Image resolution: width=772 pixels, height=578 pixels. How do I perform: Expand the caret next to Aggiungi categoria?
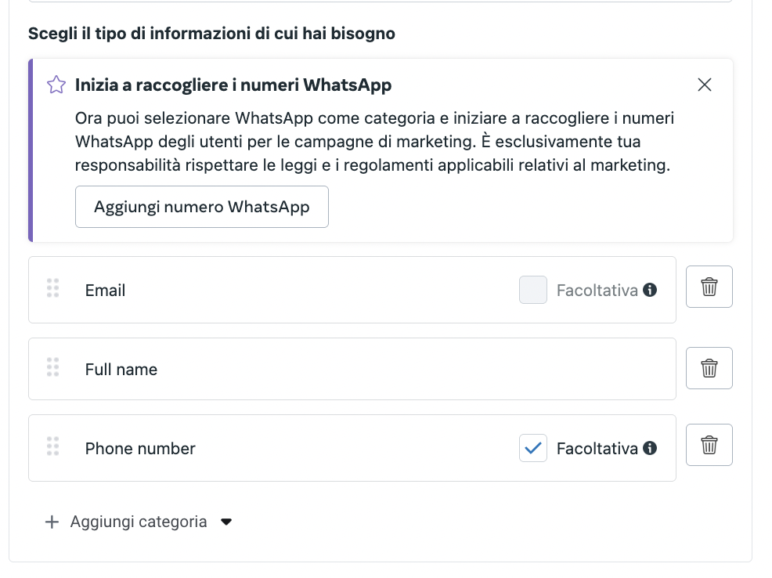coord(226,522)
